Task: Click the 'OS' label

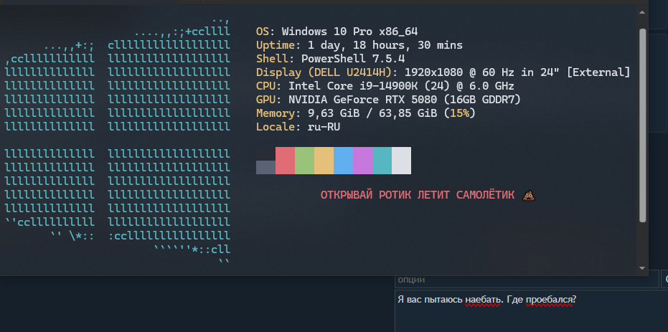Action: pyautogui.click(x=263, y=32)
